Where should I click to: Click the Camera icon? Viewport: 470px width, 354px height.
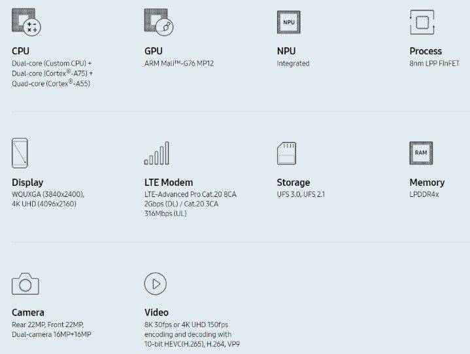click(x=25, y=284)
